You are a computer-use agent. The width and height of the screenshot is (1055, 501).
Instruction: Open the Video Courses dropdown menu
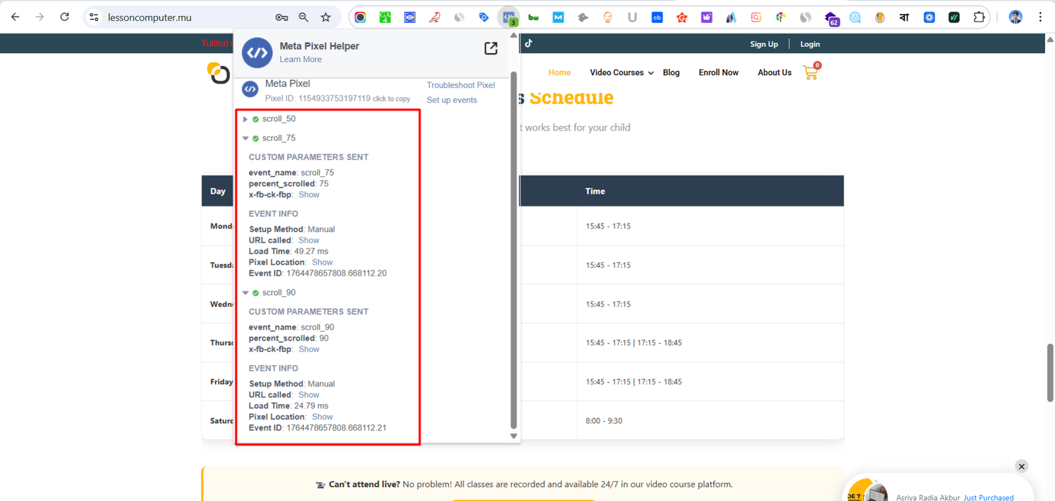(621, 73)
